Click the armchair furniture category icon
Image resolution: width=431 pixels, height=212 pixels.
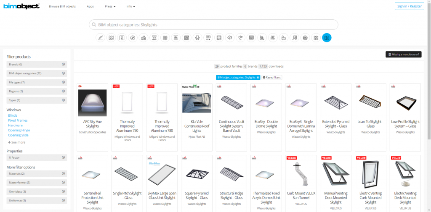(x=197, y=38)
